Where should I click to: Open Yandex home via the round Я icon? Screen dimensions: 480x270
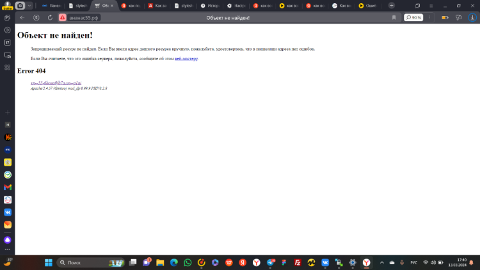(36, 18)
